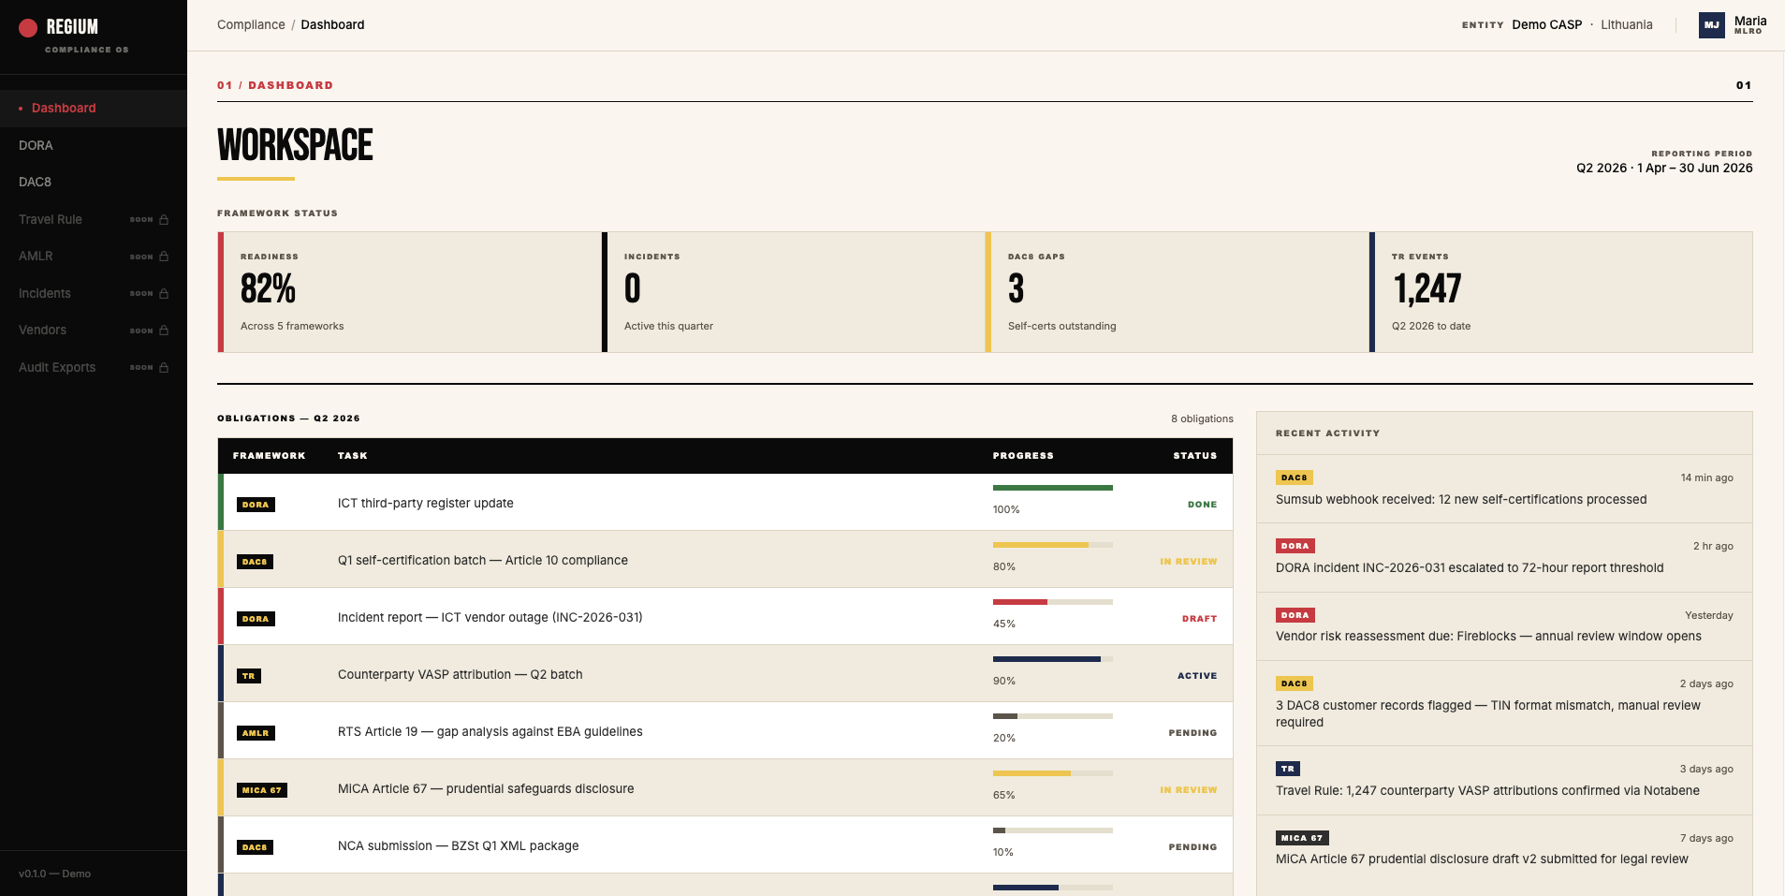Click the Status column header
Screen dimensions: 1785x896
1195,456
